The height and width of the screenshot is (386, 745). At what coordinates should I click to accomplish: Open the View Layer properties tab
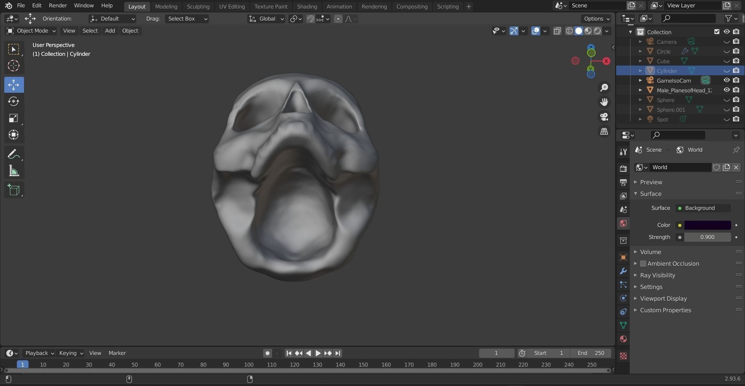623,196
